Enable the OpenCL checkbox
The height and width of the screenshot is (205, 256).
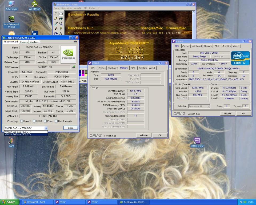point(21,121)
